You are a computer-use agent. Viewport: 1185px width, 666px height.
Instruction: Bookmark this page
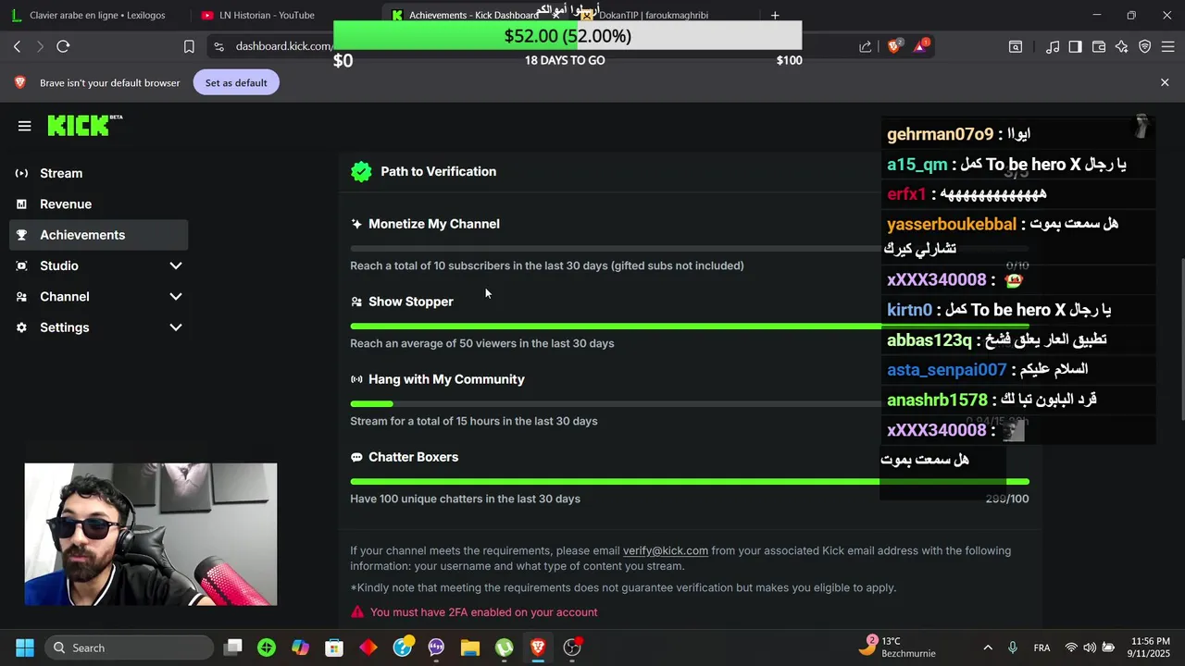[x=189, y=46]
